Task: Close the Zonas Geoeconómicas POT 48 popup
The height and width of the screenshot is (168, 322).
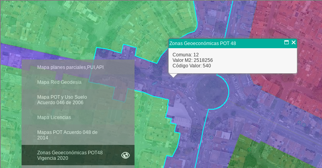Action: click(x=294, y=42)
